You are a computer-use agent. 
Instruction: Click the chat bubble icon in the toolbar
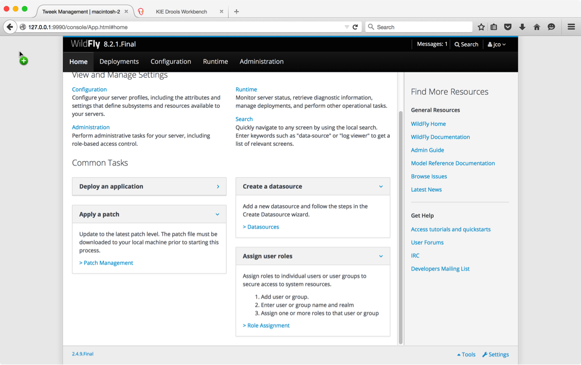pyautogui.click(x=552, y=27)
